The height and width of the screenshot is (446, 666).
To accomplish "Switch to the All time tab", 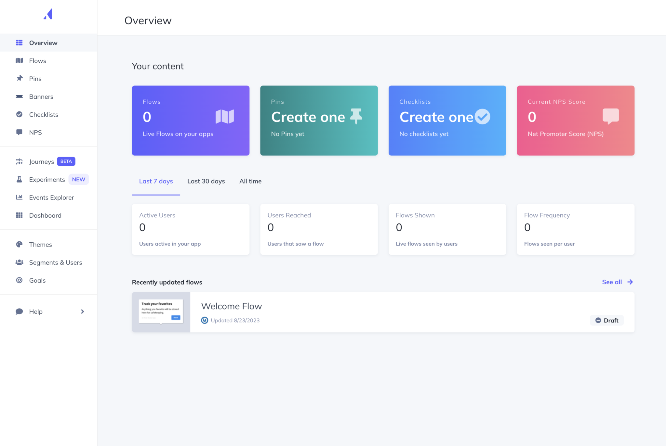I will pyautogui.click(x=250, y=181).
